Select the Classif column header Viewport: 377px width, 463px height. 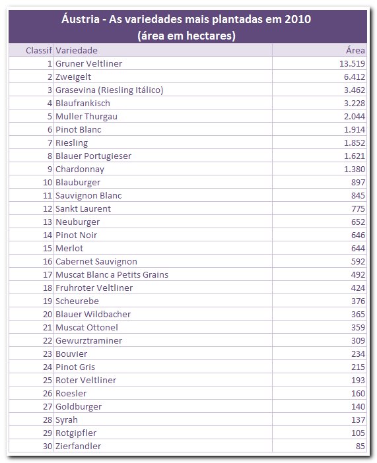coord(31,50)
